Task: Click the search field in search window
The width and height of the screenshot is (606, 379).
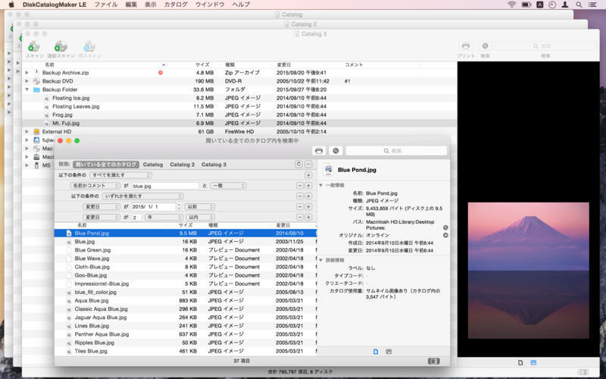Action: coord(396,151)
